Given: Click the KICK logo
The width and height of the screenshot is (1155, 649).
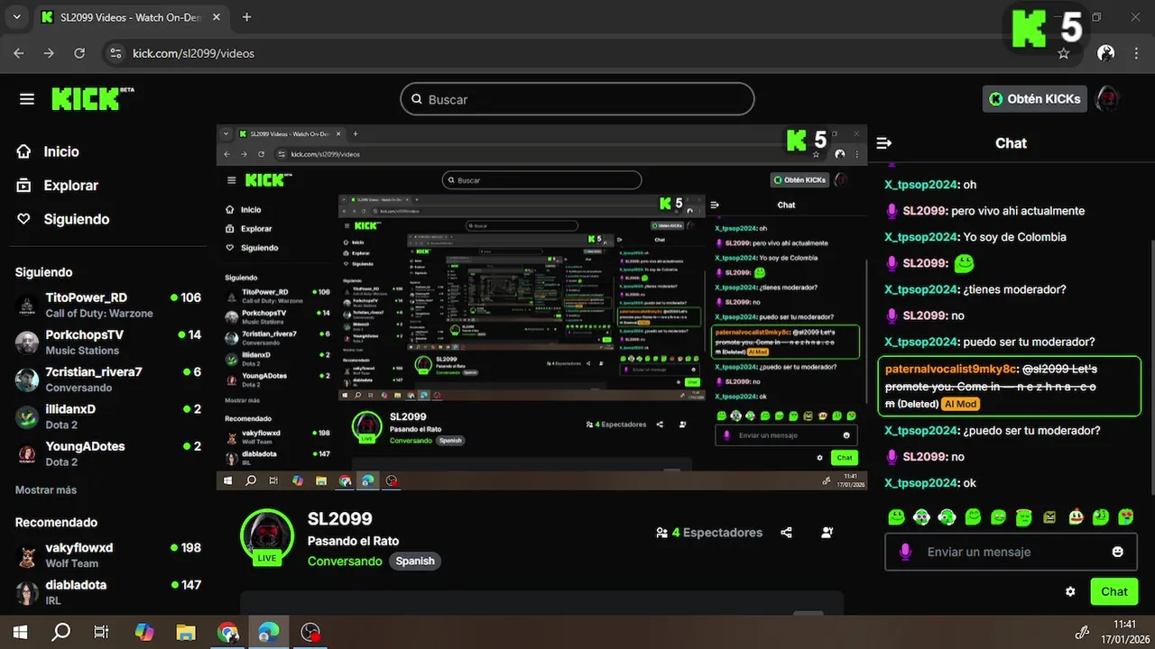Looking at the screenshot, I should [x=91, y=98].
